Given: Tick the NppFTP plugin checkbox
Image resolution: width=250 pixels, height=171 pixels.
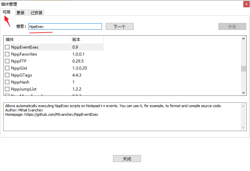Looking at the screenshot, I should pos(7,61).
